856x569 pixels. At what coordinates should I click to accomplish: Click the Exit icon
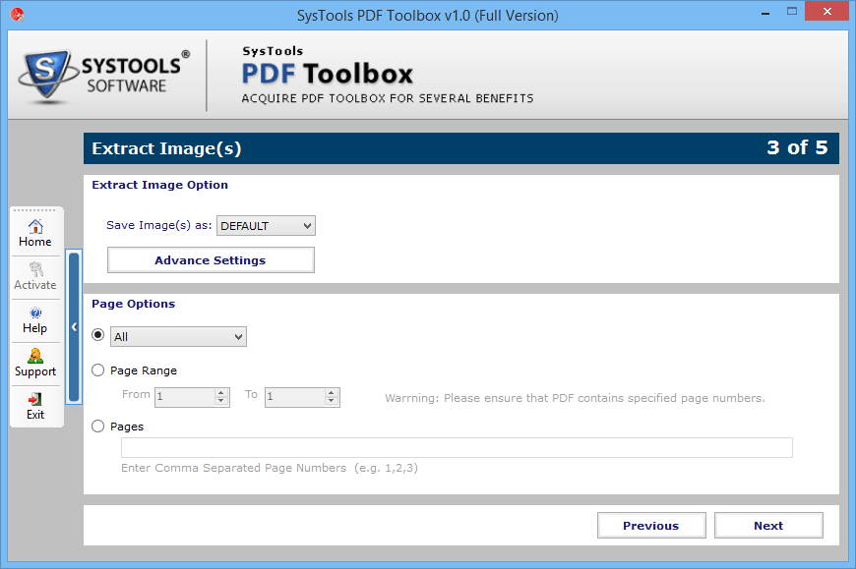click(35, 400)
